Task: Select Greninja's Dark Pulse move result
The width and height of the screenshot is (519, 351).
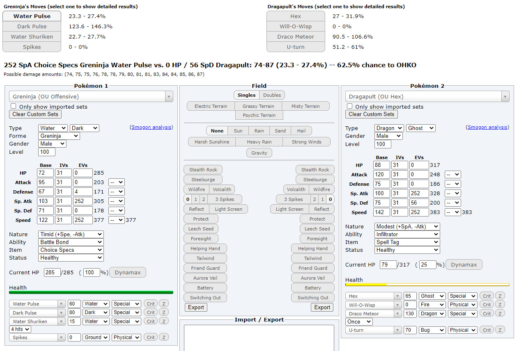Action: 32,27
